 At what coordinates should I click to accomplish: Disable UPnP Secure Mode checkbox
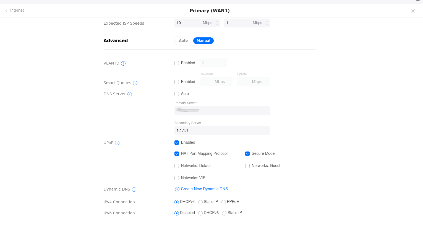(247, 154)
